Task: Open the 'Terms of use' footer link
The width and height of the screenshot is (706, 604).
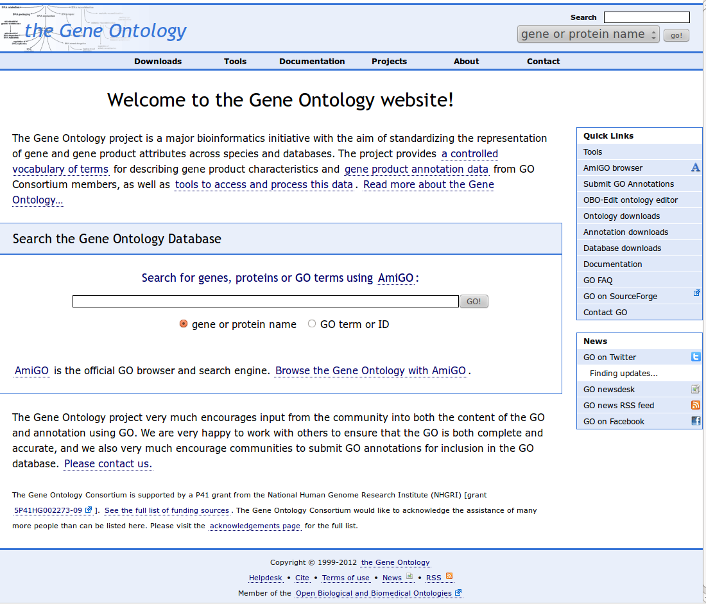Action: [x=346, y=578]
